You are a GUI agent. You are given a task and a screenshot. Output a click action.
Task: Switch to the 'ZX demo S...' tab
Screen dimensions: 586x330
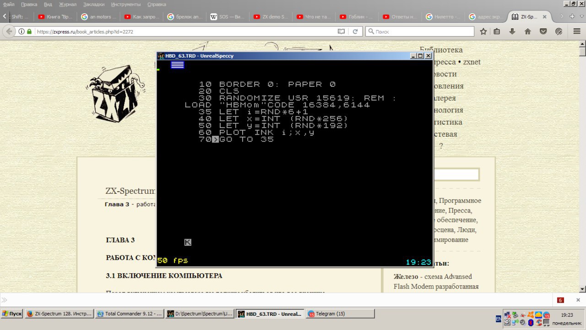[271, 17]
